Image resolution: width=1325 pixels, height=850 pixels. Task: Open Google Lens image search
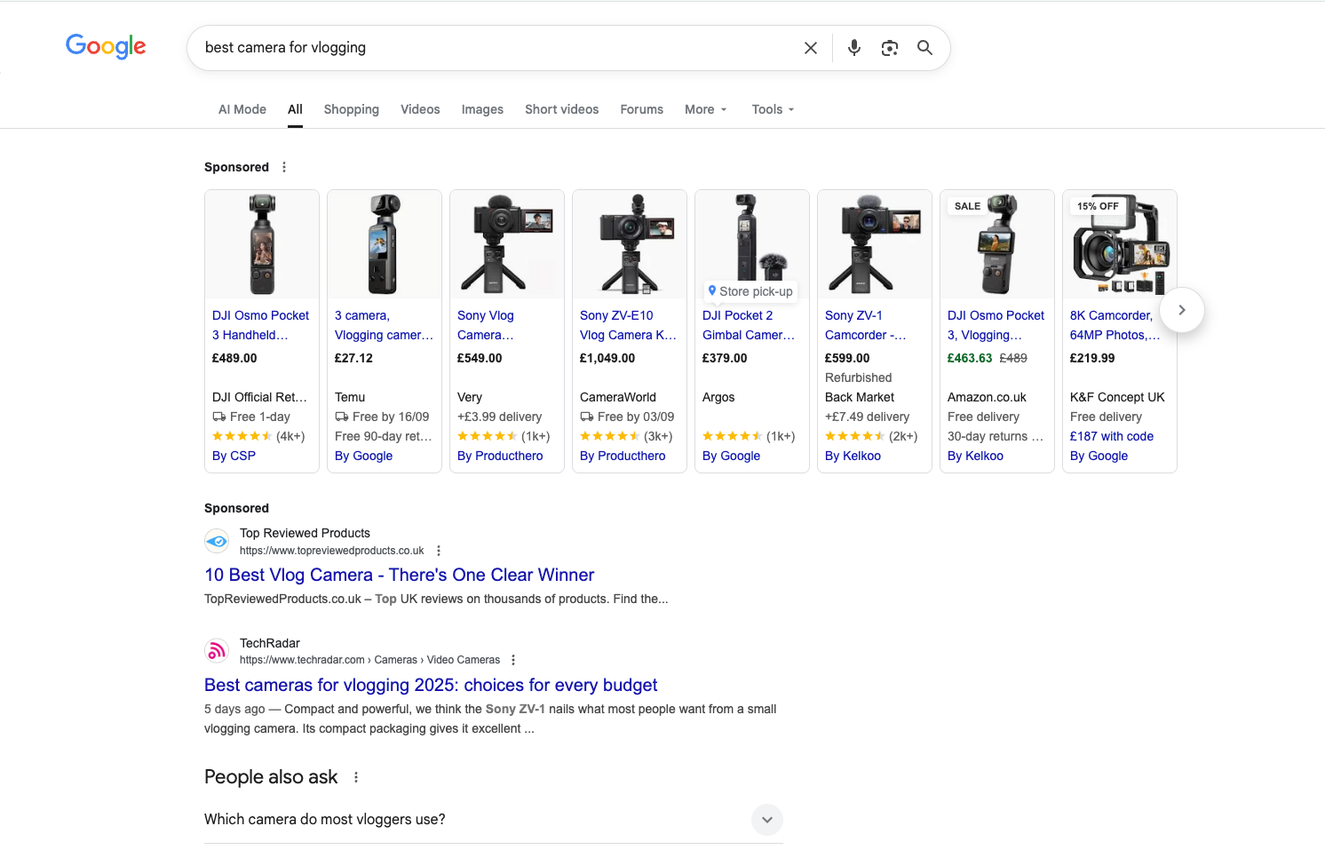(890, 47)
